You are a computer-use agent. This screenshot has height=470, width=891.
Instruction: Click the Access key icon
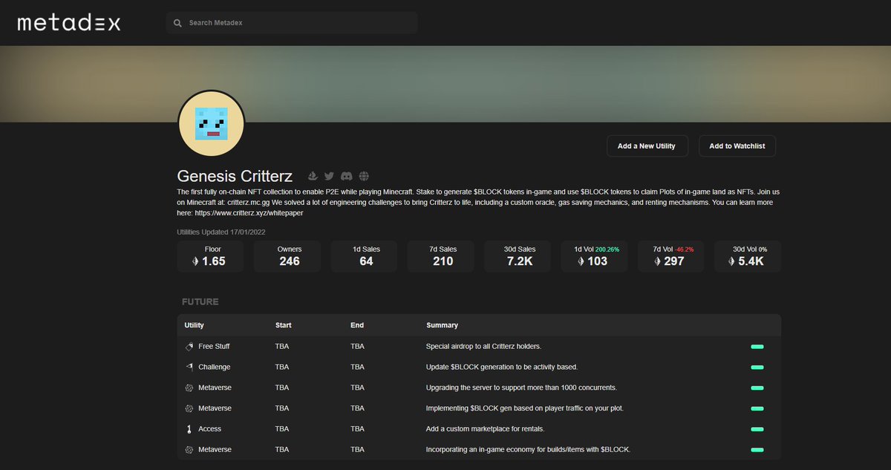click(189, 429)
